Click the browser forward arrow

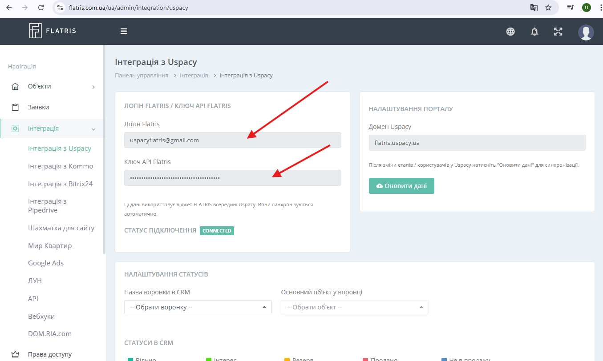click(x=25, y=8)
